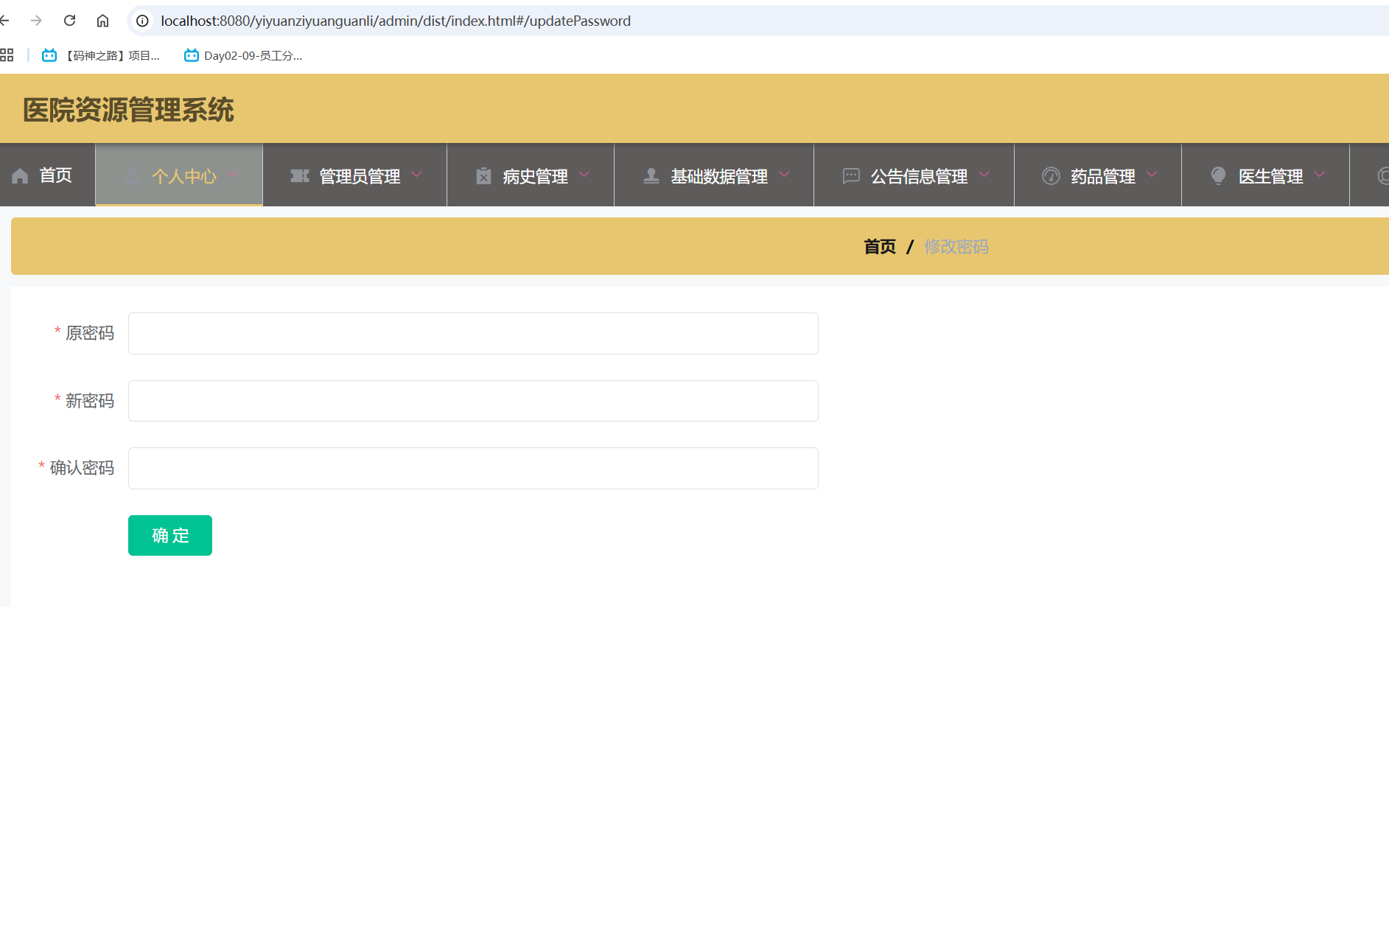Viewport: 1389px width, 950px height.
Task: Click the 首页 breadcrumb link
Action: click(879, 247)
